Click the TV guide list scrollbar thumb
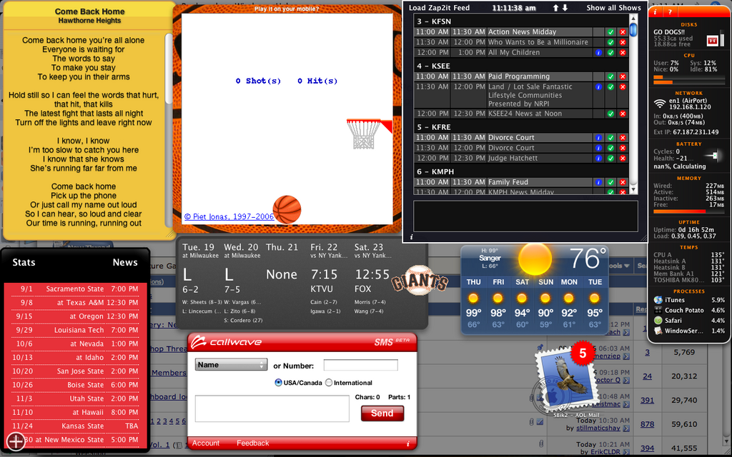The height and width of the screenshot is (457, 732). click(x=633, y=30)
